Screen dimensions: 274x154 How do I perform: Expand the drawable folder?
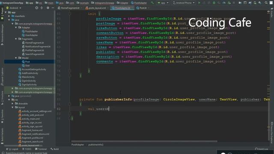(x=12, y=104)
